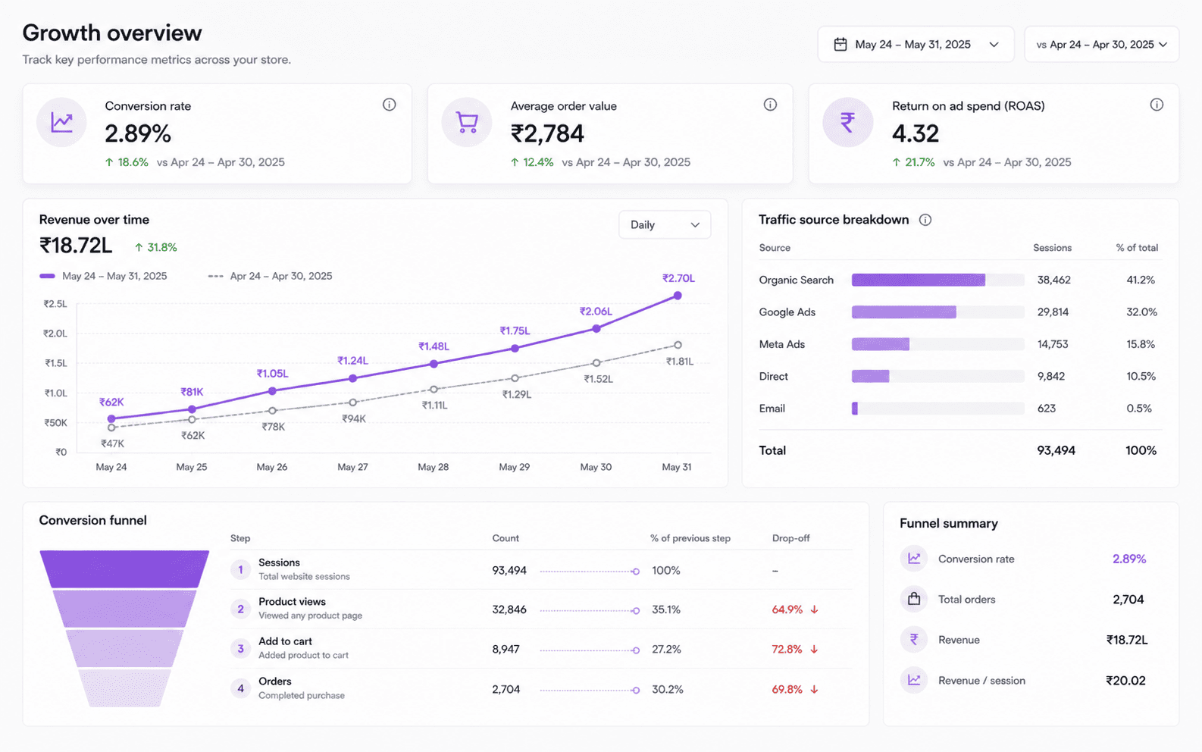Click the Drop-off column header
The height and width of the screenshot is (752, 1202).
pyautogui.click(x=790, y=538)
